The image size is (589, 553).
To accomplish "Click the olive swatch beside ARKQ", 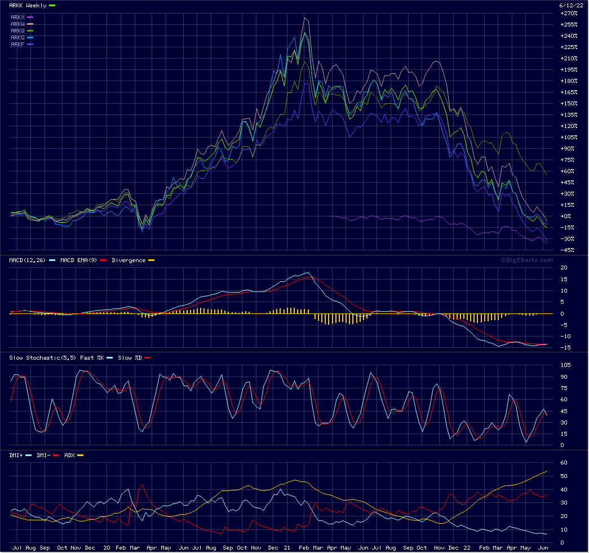I will click(30, 31).
